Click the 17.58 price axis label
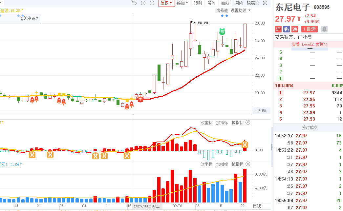Viewport: 343px width, 211px height. 261,111
